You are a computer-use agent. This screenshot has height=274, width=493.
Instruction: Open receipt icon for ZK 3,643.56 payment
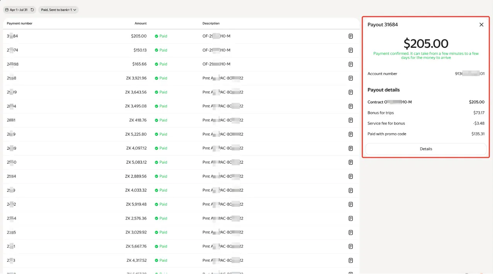(x=351, y=92)
